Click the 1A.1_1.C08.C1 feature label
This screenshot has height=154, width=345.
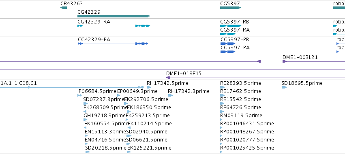pos(19,83)
